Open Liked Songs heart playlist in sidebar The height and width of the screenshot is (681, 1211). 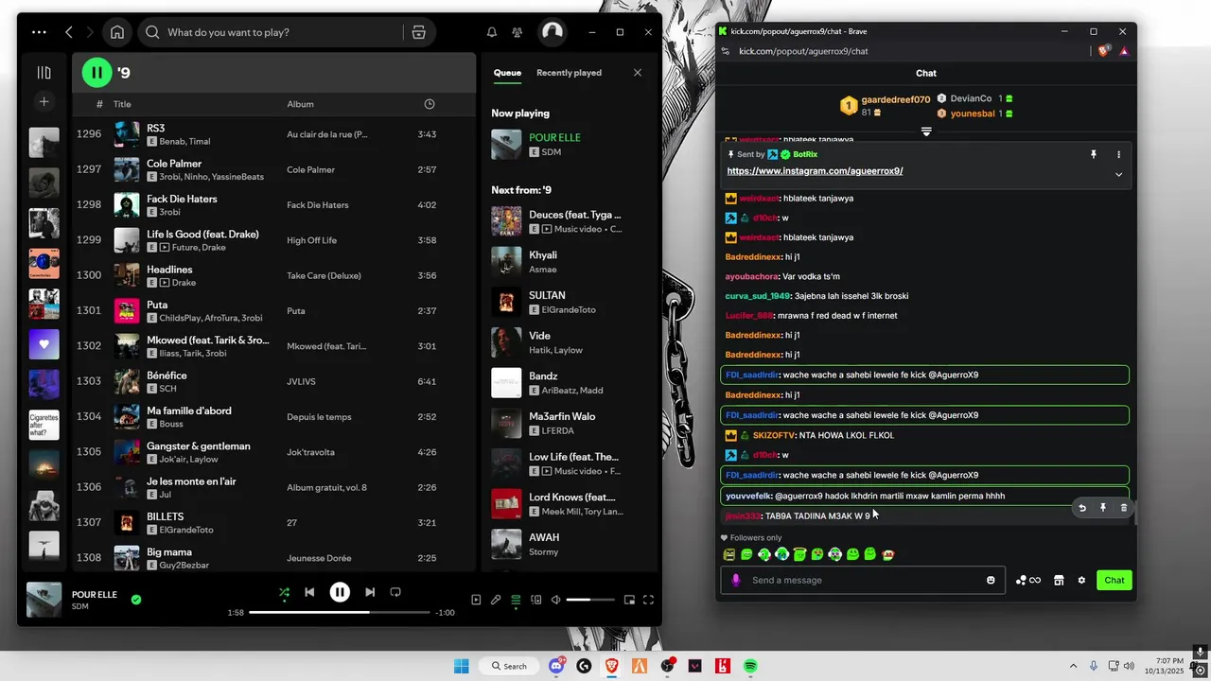tap(44, 344)
